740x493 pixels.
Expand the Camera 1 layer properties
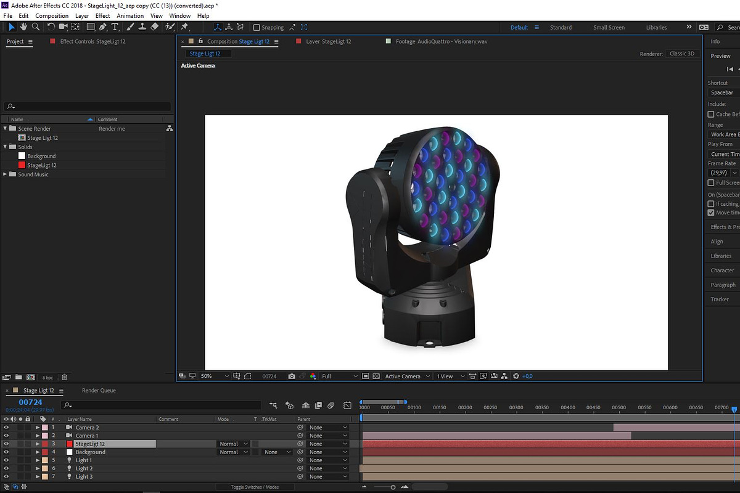[x=38, y=436]
